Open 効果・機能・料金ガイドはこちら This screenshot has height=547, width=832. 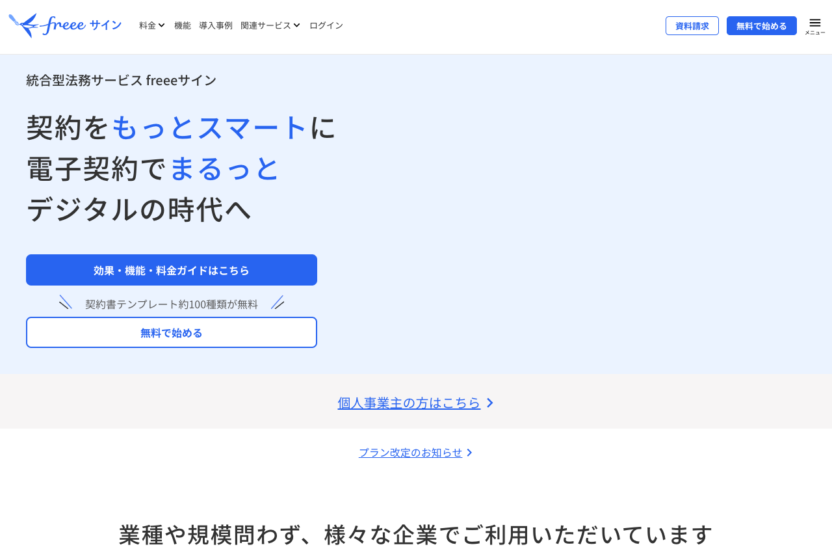coord(171,269)
